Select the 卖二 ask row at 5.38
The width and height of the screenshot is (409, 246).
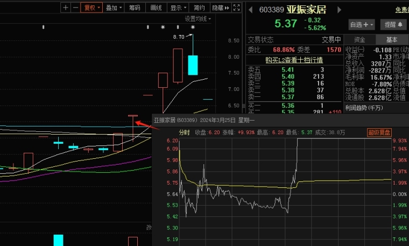click(x=294, y=90)
